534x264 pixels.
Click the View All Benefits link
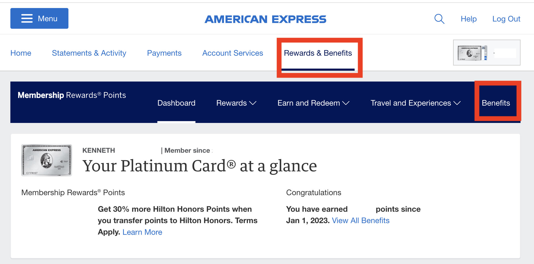[361, 221]
